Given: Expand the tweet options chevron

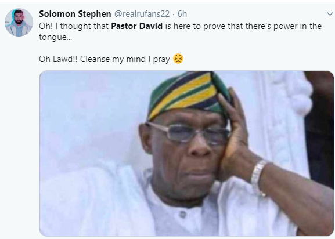Looking at the screenshot, I should [x=330, y=14].
